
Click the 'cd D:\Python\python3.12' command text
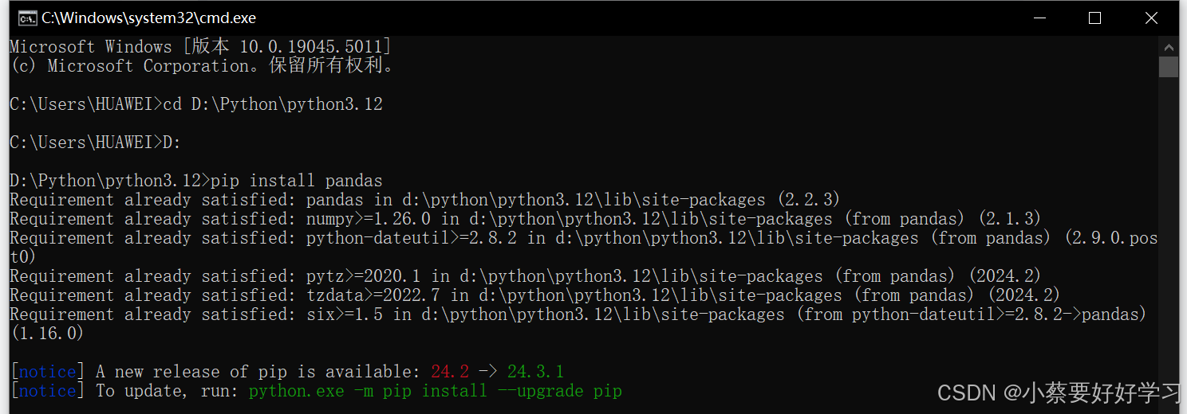[273, 104]
